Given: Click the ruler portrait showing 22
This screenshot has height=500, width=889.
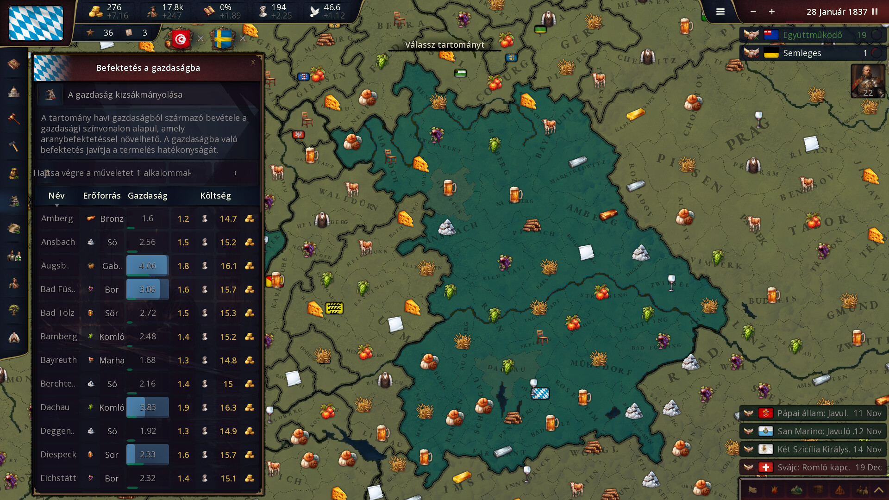Looking at the screenshot, I should click(868, 81).
